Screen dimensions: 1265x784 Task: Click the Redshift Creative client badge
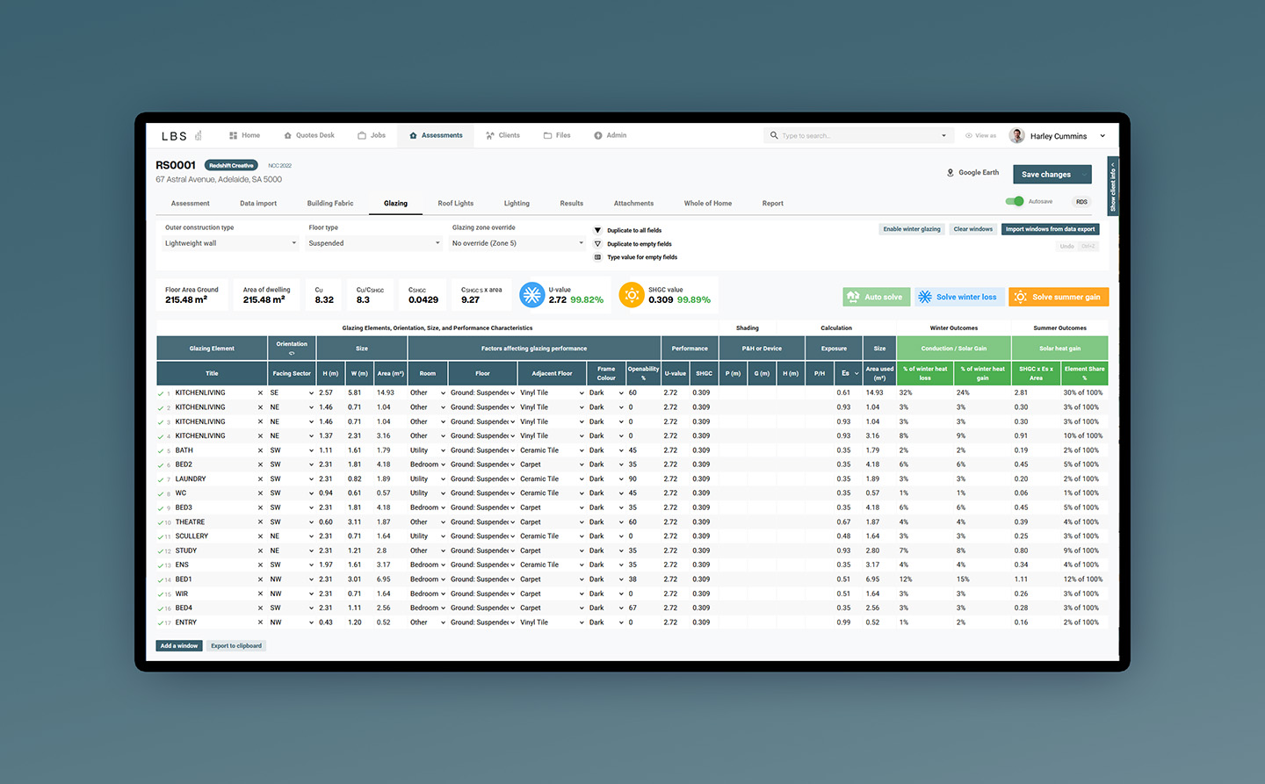231,165
